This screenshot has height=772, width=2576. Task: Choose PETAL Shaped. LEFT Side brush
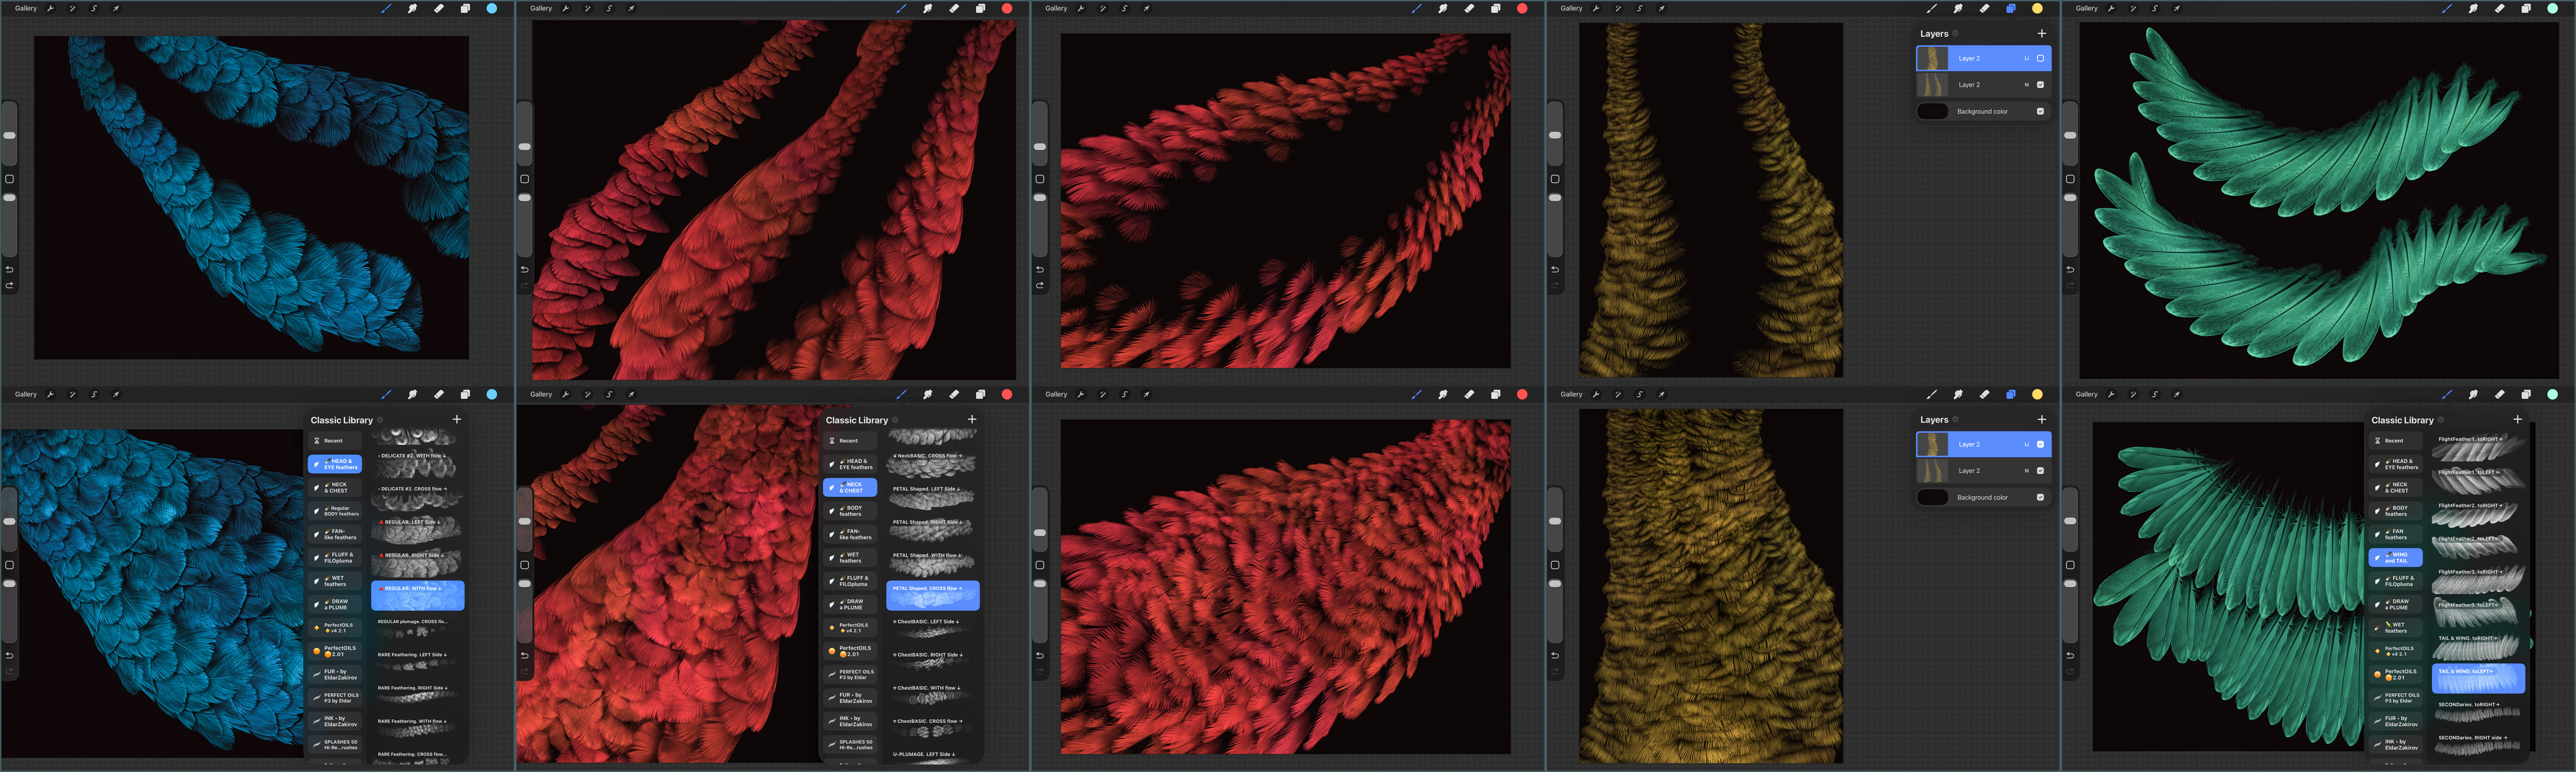[933, 496]
